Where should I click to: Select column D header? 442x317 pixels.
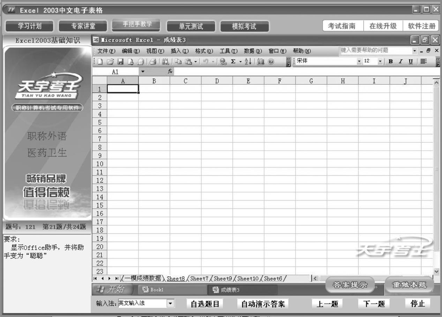pos(217,81)
